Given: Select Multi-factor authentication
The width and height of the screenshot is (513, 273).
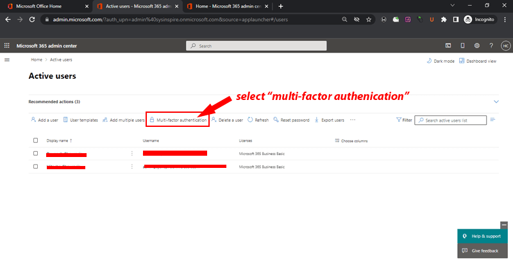Looking at the screenshot, I should coord(178,120).
